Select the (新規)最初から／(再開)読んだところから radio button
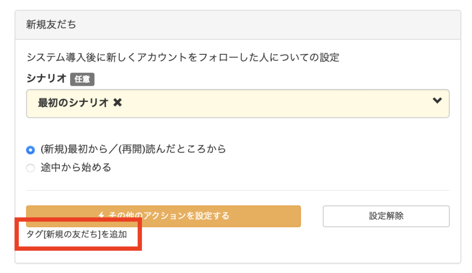The image size is (472, 273). coord(30,150)
